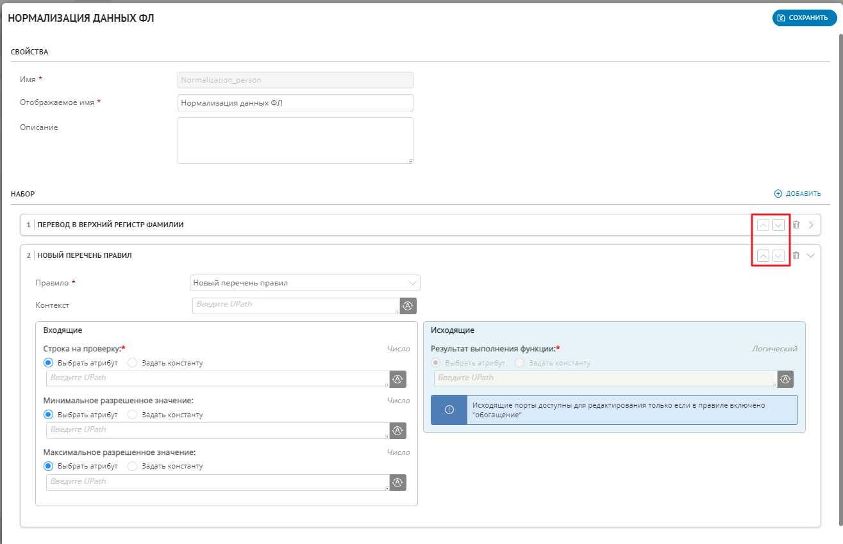Viewport: 843px width, 544px height.
Task: Expand rule 1 Перевод в верхний регистр
Action: click(811, 225)
